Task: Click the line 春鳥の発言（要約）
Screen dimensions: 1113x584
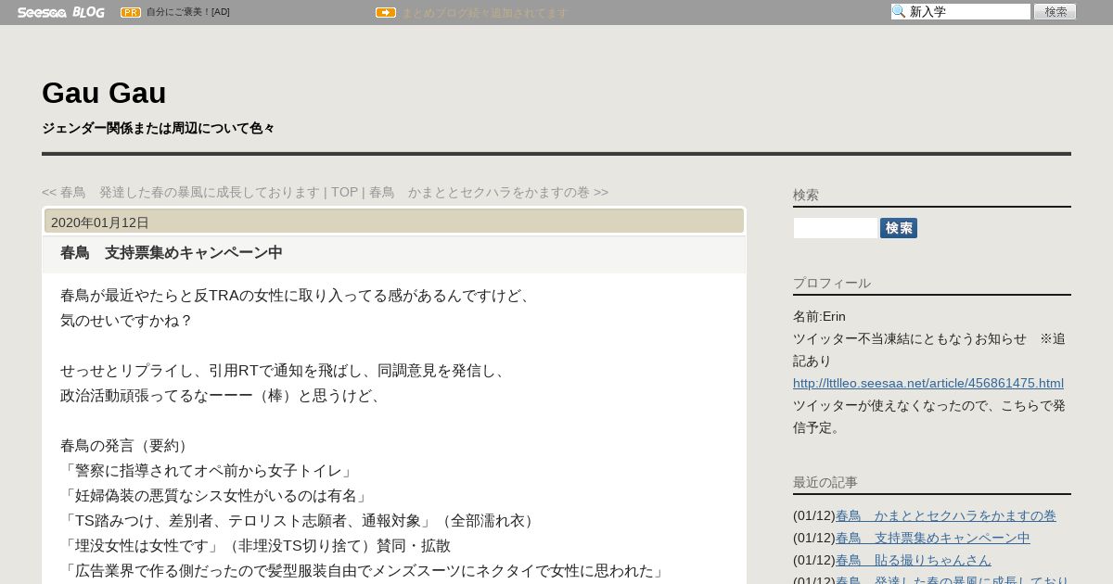Action: coord(126,445)
